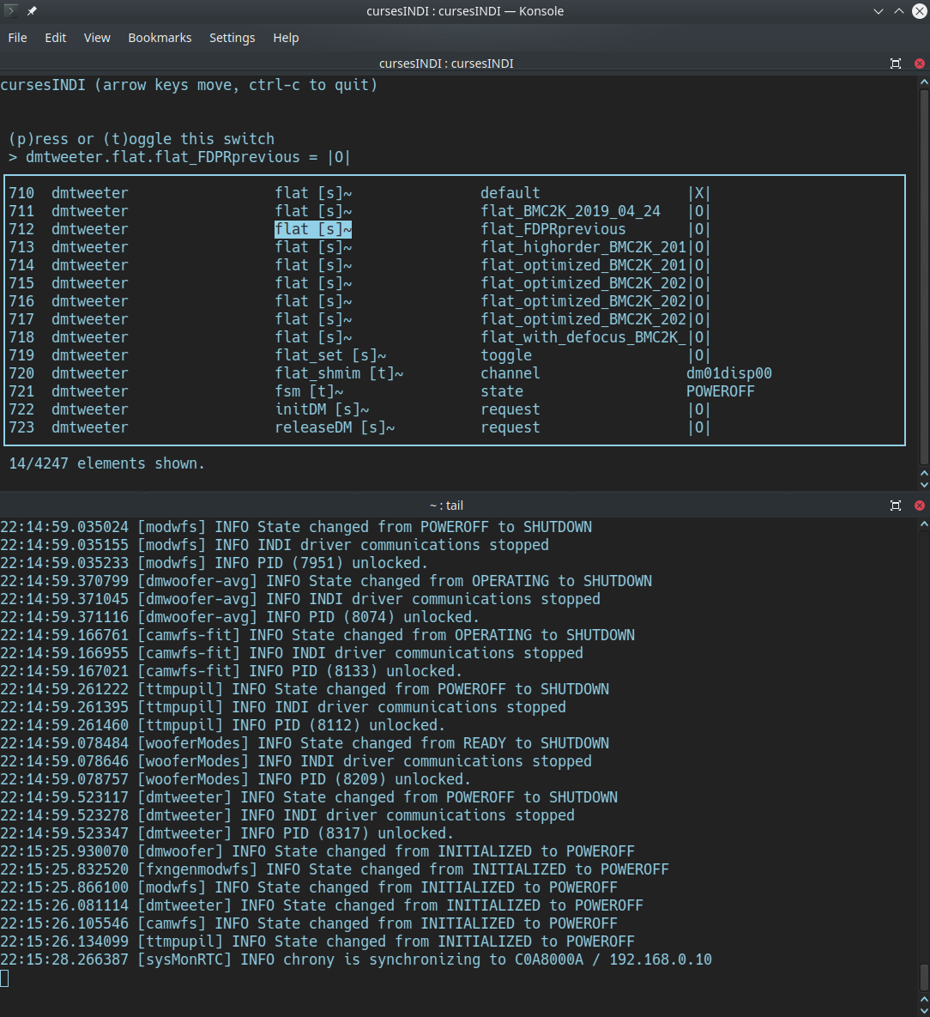The width and height of the screenshot is (930, 1017).
Task: Maximize the cursesINDI split pane
Action: pos(896,63)
